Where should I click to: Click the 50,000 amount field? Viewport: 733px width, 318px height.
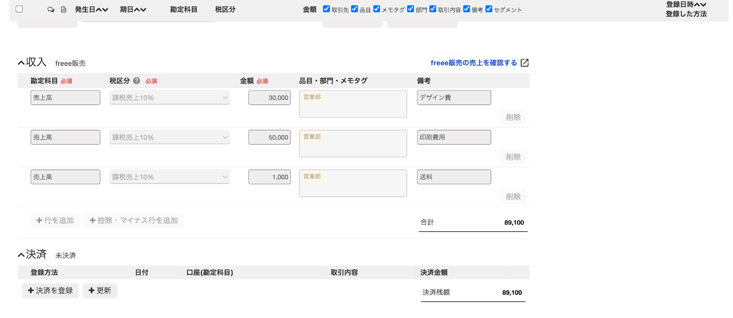[270, 137]
